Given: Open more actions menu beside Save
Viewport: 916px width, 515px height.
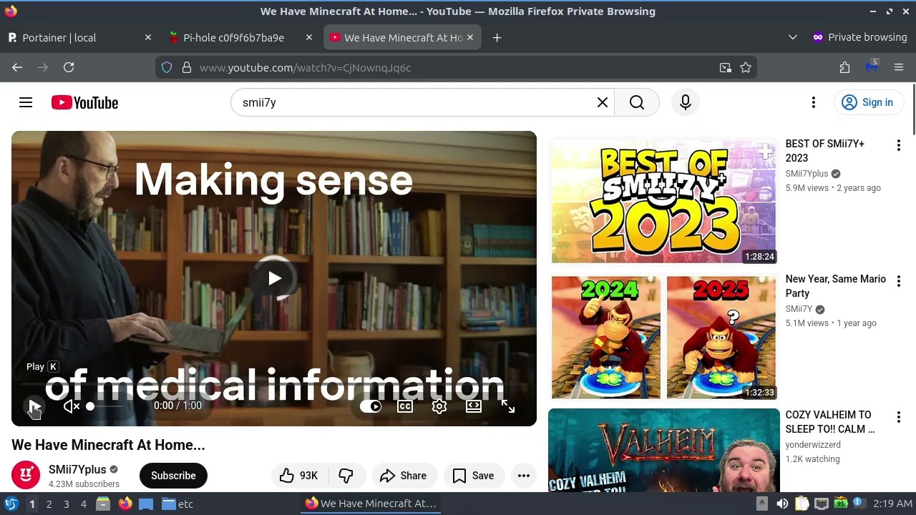Looking at the screenshot, I should [x=524, y=476].
